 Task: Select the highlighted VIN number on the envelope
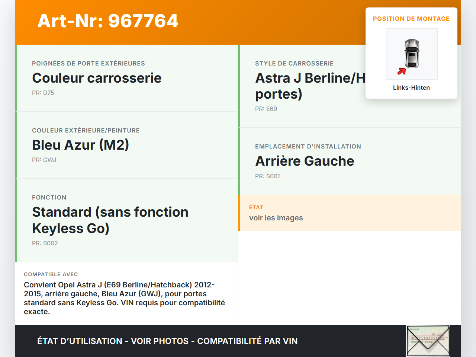pyautogui.click(x=427, y=338)
